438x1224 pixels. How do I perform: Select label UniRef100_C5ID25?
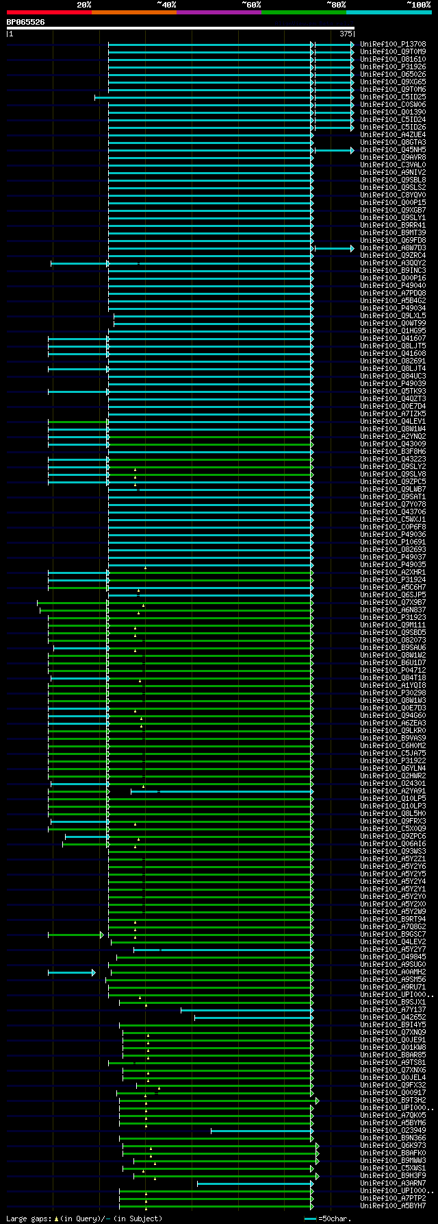(393, 97)
